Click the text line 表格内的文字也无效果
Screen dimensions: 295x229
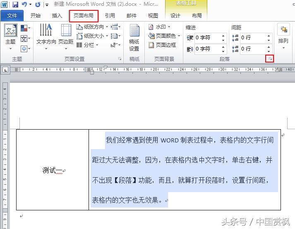pos(127,200)
